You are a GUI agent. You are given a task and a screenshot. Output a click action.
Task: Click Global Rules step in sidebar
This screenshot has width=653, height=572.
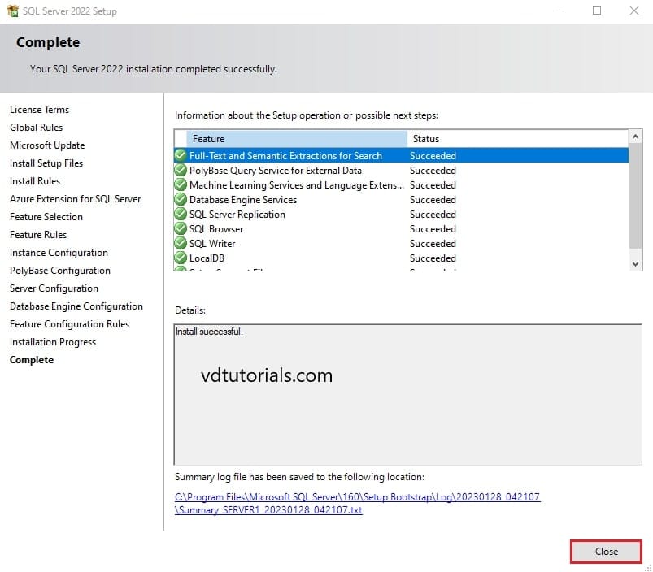coord(37,128)
